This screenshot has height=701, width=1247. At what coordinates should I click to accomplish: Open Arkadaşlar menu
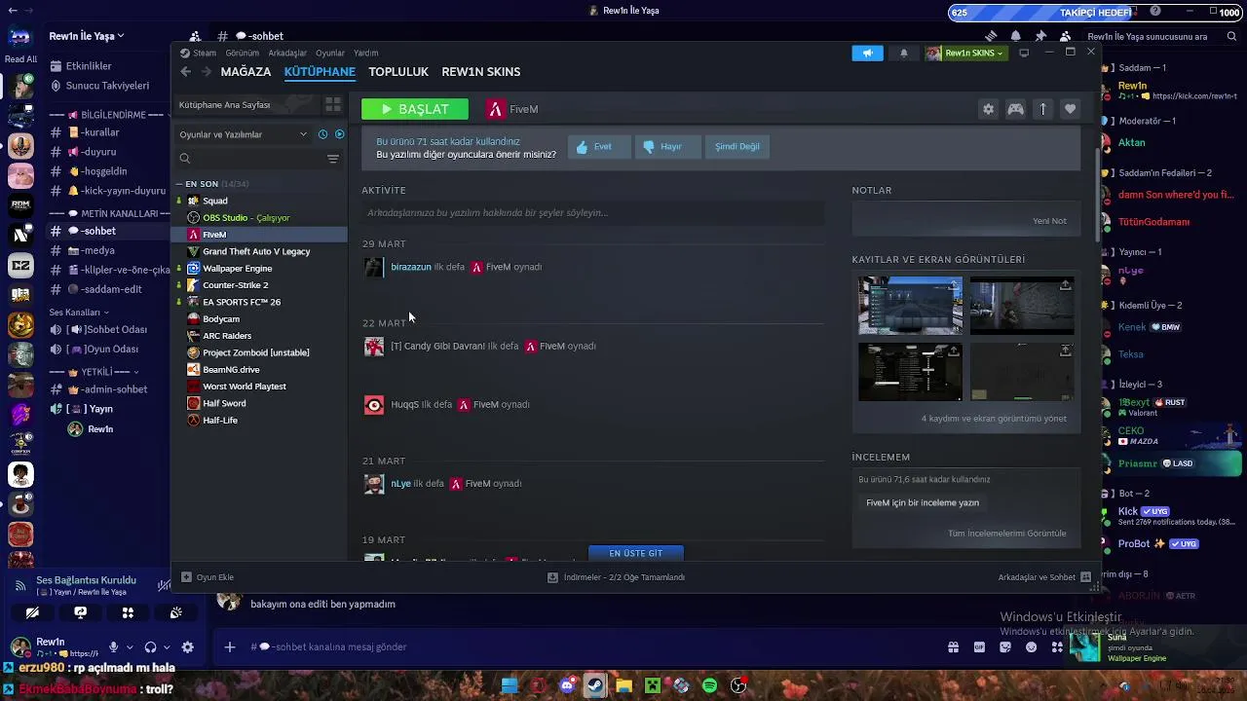point(287,53)
